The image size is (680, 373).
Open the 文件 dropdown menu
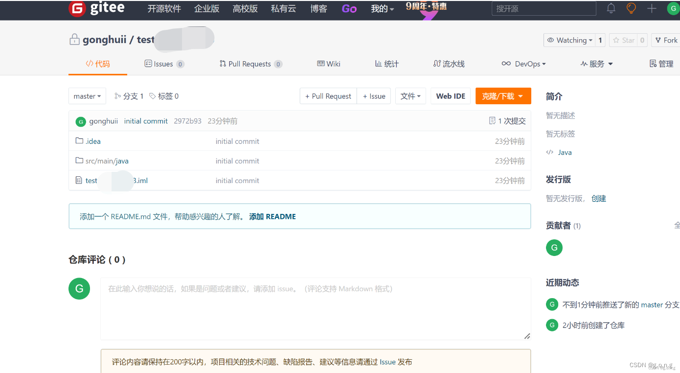pos(410,96)
